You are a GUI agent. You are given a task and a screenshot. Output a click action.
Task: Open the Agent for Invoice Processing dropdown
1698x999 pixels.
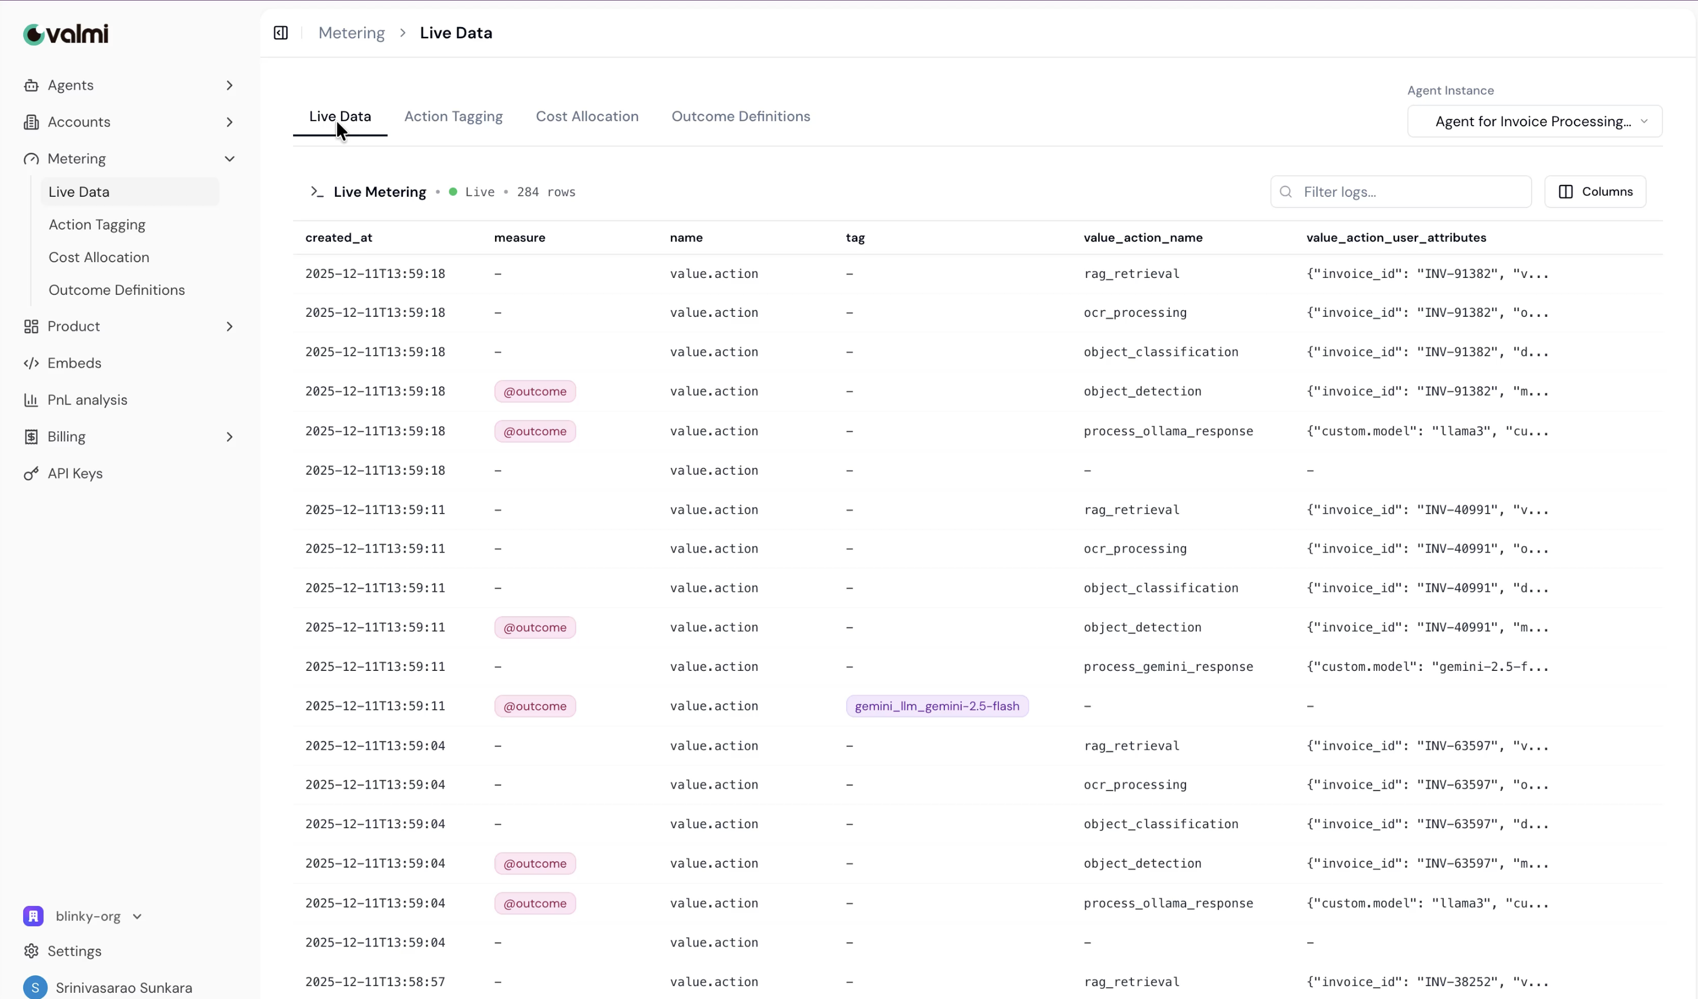coord(1535,121)
